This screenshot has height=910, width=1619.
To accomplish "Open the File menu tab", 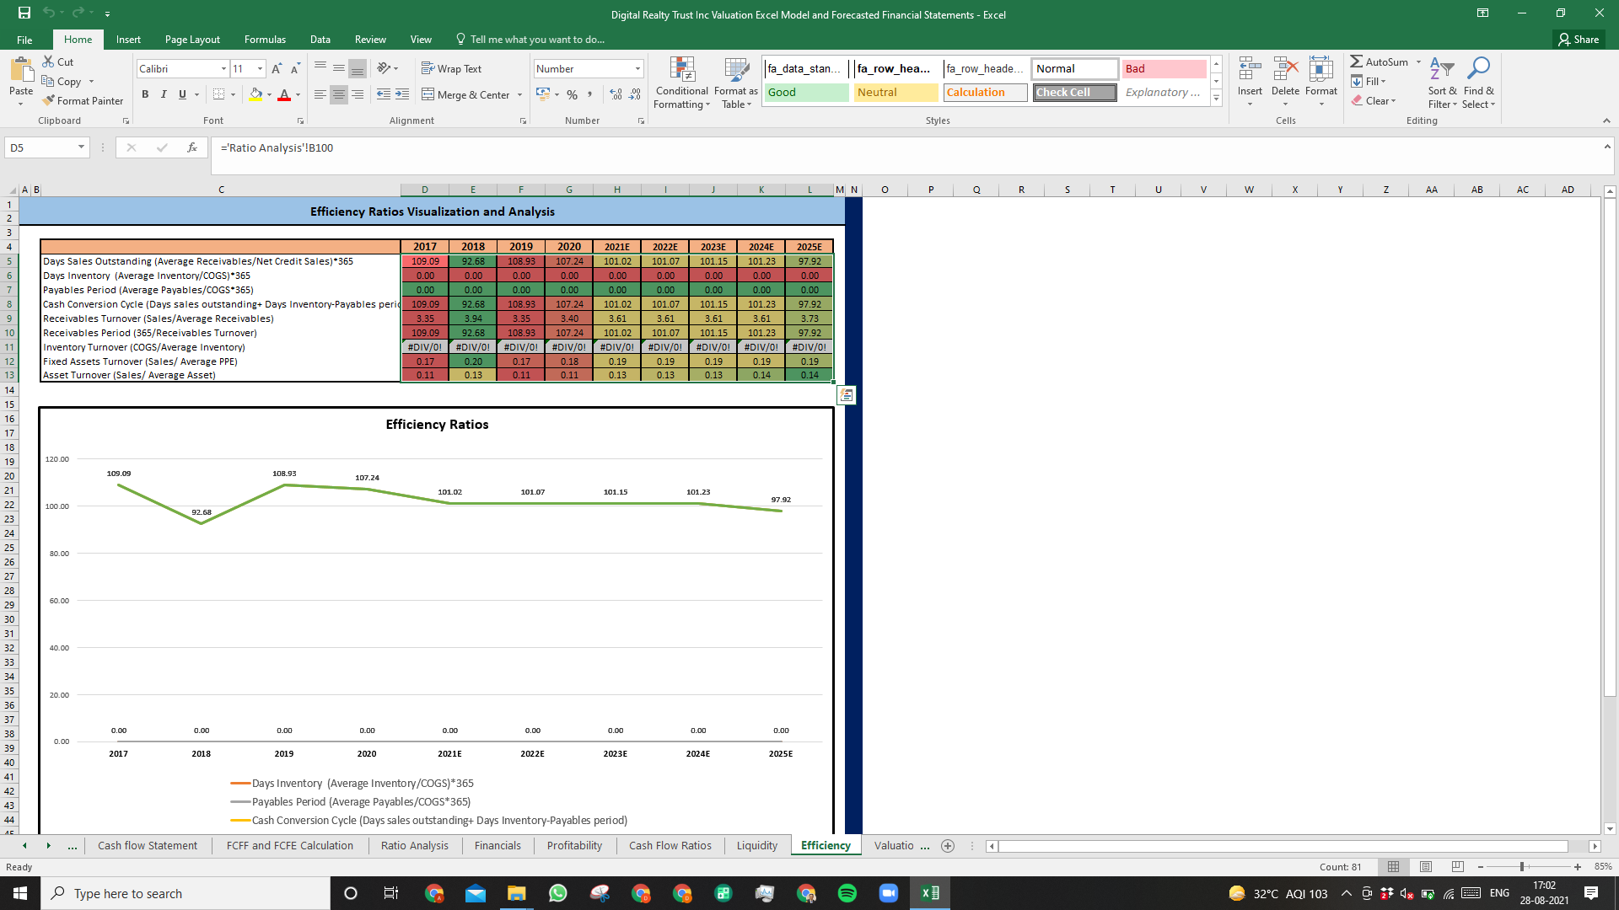I will (24, 40).
